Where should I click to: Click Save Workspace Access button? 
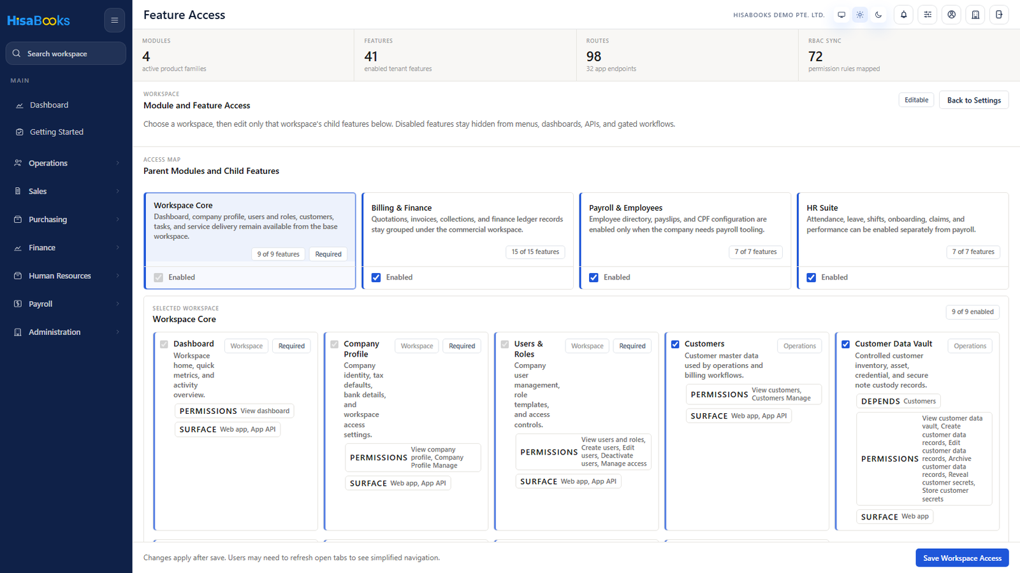pos(962,558)
